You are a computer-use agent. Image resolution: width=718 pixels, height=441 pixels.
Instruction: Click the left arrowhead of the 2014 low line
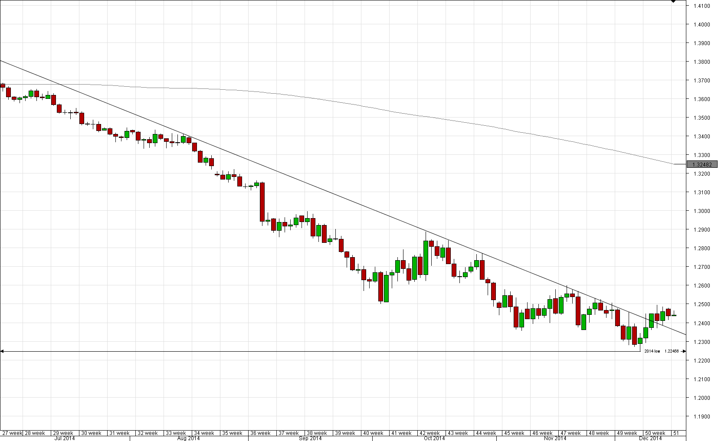coord(2,351)
